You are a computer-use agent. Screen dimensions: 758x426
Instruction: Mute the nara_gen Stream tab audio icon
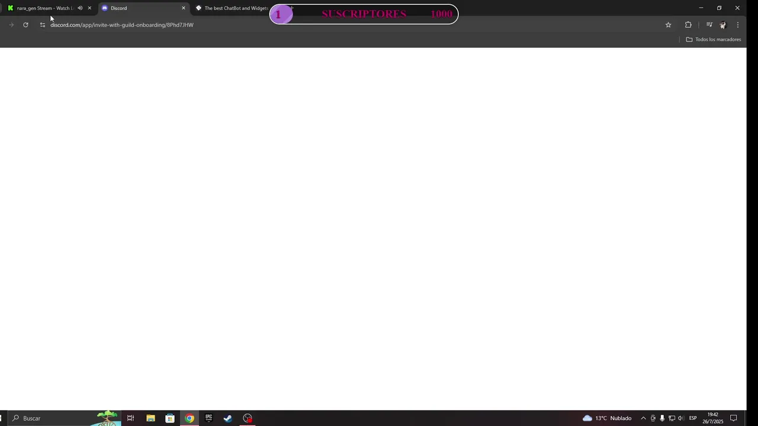80,8
